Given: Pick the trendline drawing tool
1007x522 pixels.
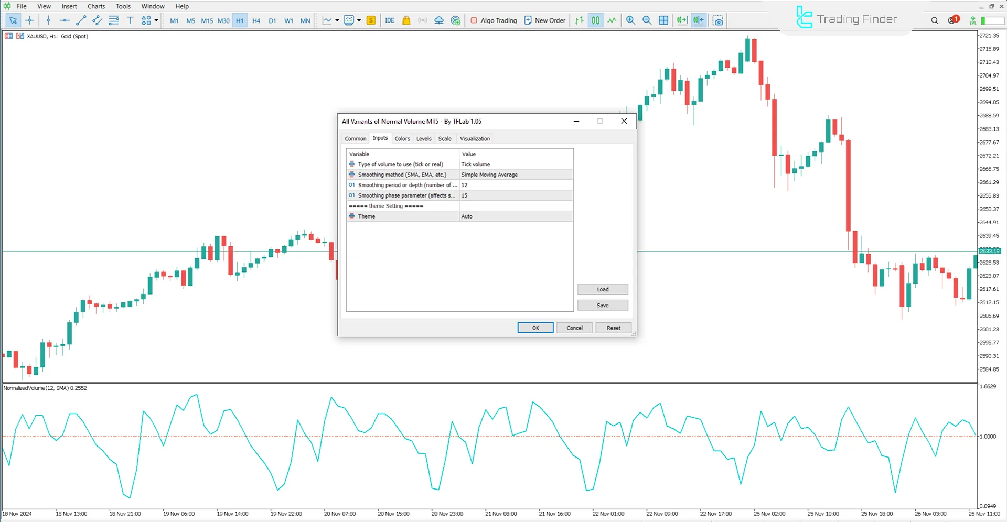Looking at the screenshot, I should [81, 20].
